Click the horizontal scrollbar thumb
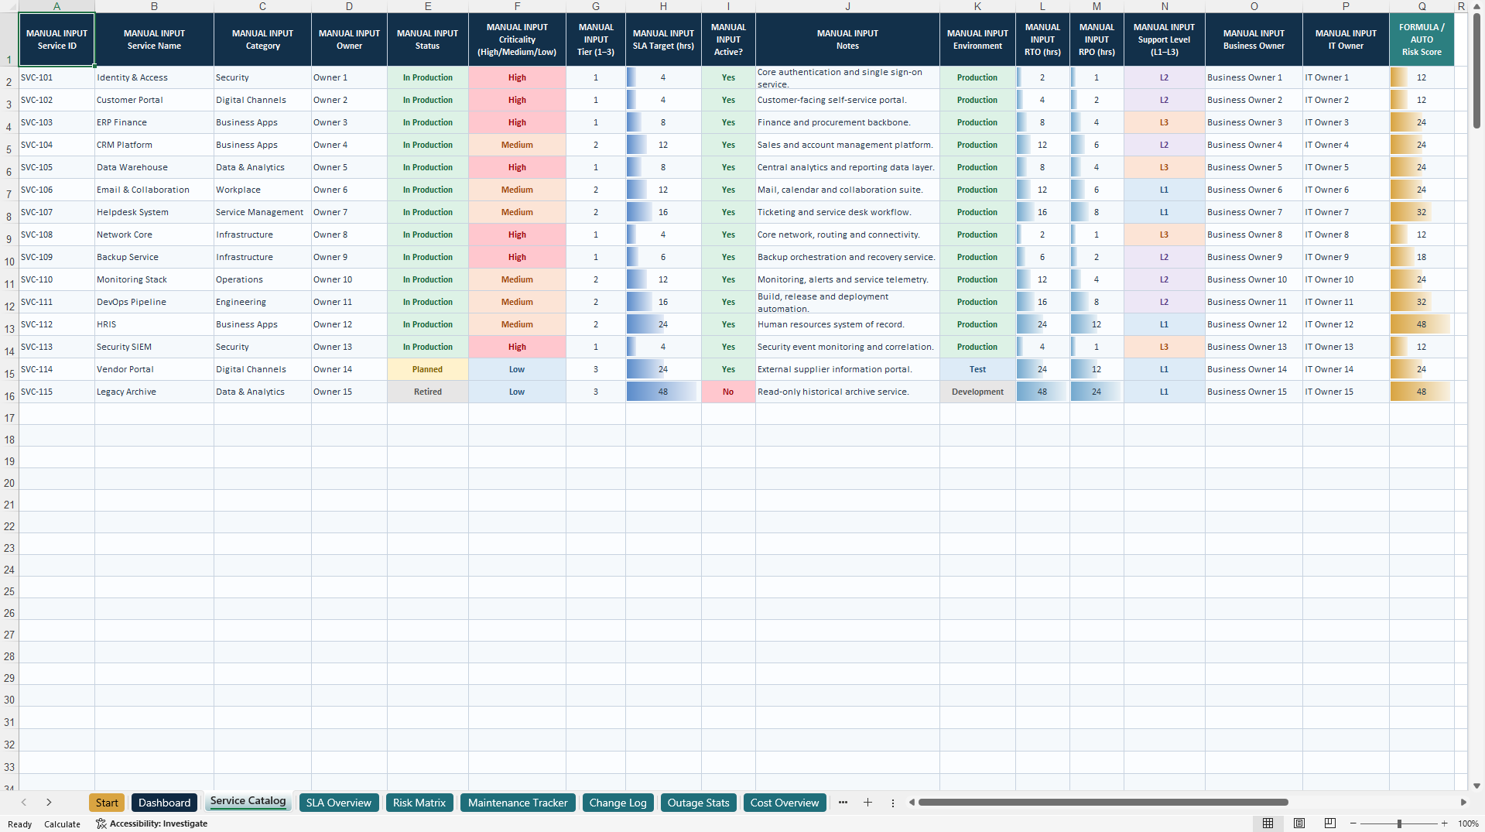 point(1103,803)
